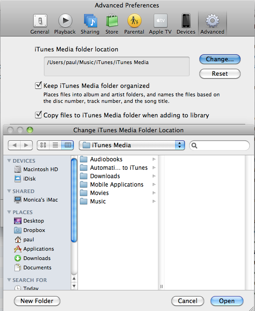
Task: Switch to column view in file dialog
Action: coord(68,145)
